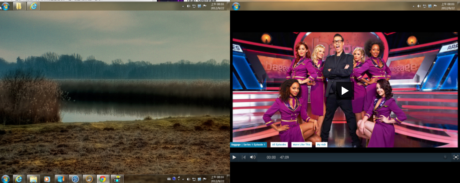Open the music note application in the taskbar
Image resolution: width=460 pixels, height=183 pixels.
click(x=75, y=179)
